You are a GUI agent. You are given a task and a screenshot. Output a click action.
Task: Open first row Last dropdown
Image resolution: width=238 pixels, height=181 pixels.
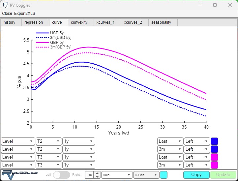(170, 141)
